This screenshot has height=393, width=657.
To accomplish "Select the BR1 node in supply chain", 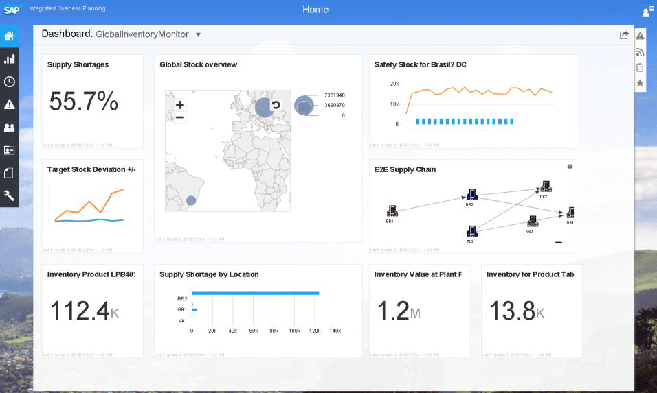I will coord(392,211).
